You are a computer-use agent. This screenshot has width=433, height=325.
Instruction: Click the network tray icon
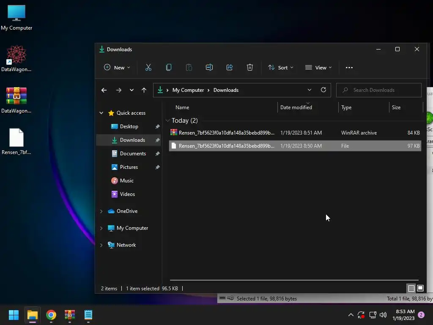coord(373,315)
